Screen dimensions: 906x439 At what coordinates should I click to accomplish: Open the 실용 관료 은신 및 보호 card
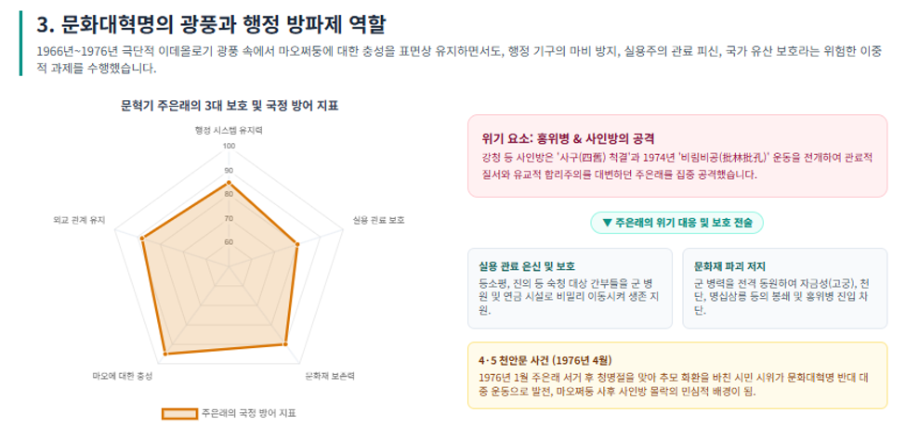[570, 289]
